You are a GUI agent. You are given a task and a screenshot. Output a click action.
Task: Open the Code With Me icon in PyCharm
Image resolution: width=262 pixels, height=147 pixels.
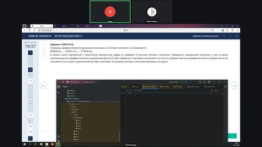(x=200, y=82)
